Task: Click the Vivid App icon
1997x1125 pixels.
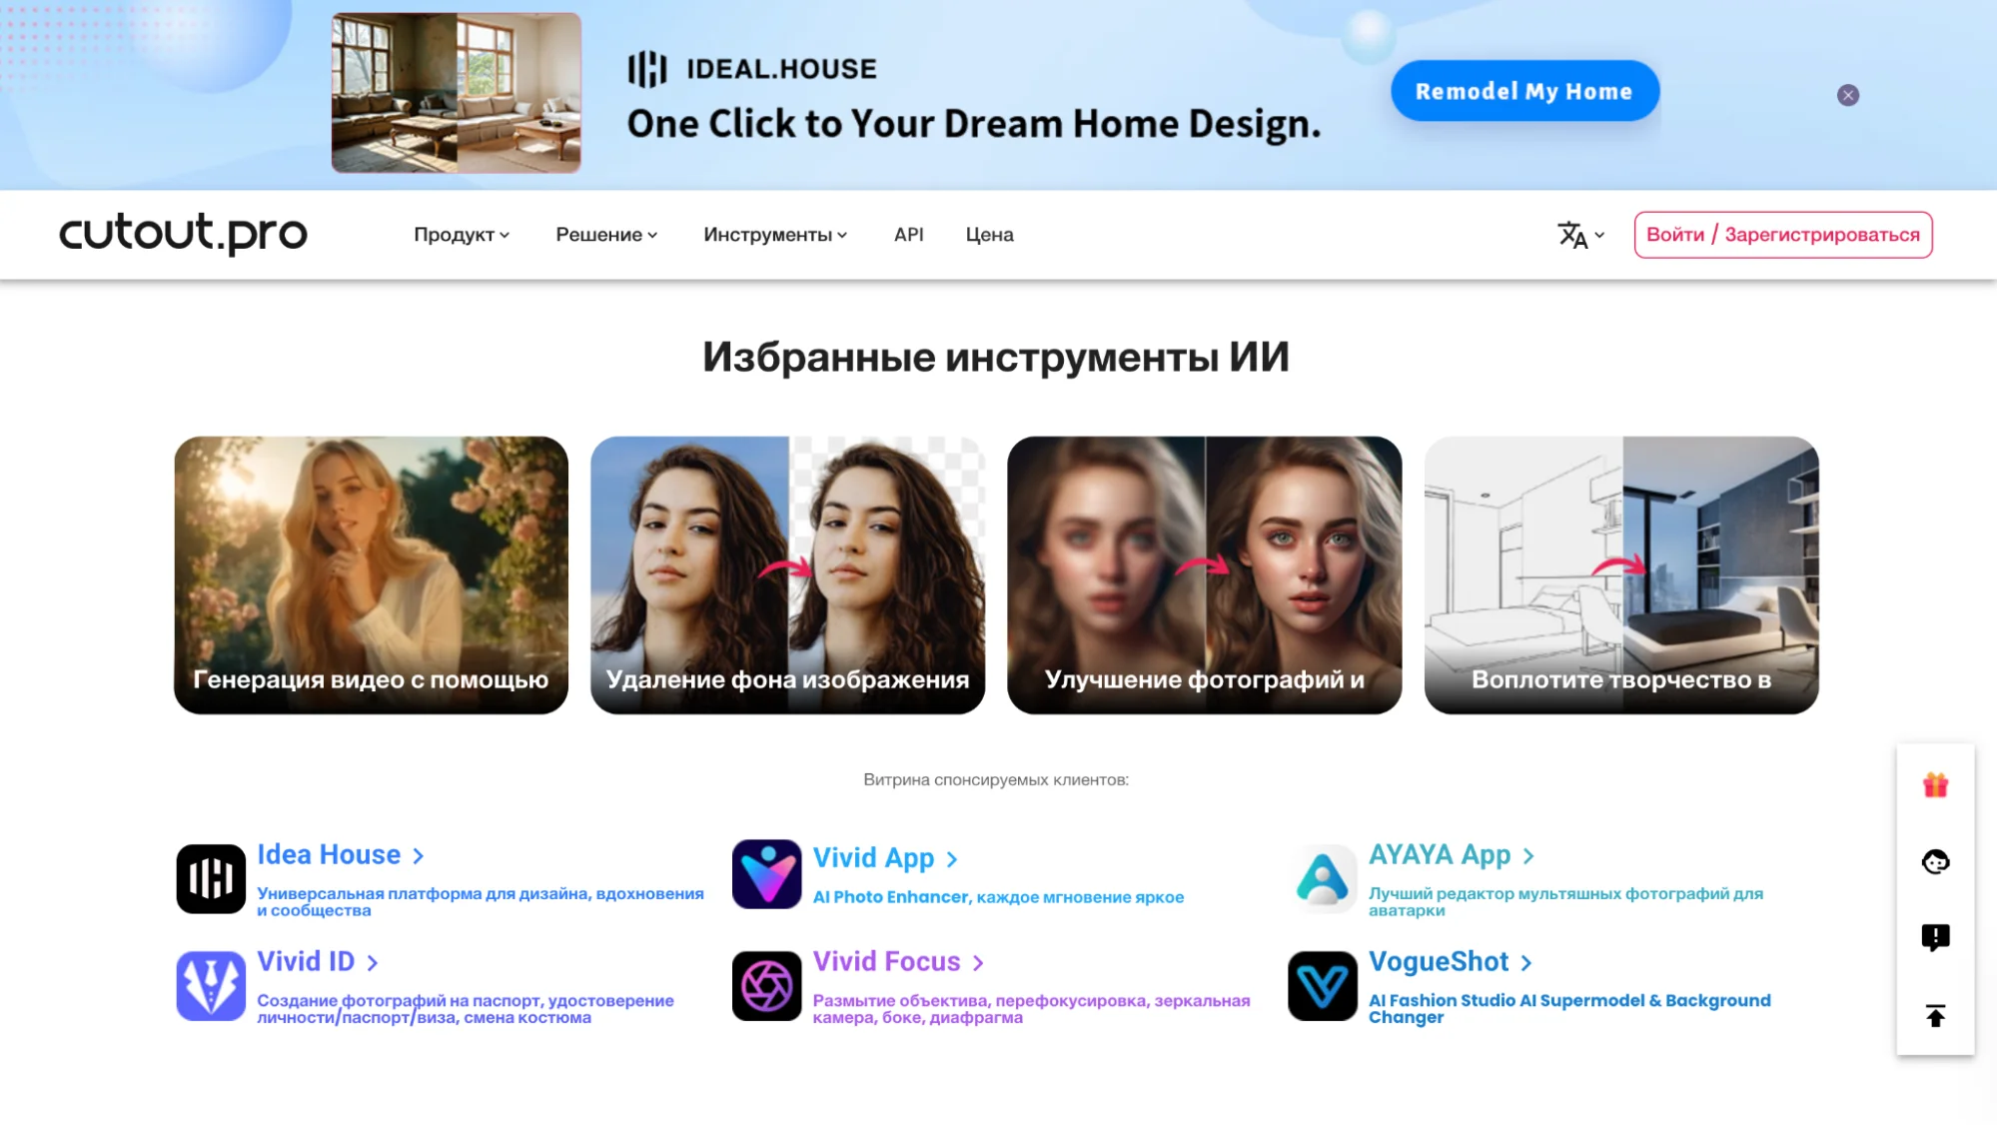Action: pyautogui.click(x=766, y=874)
